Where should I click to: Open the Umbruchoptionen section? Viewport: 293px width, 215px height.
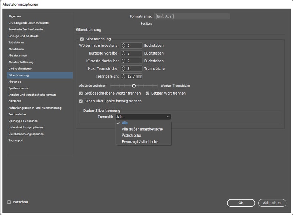20,69
